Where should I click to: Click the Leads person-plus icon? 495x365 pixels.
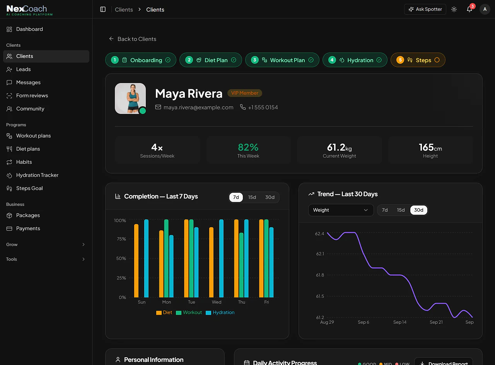[x=9, y=69]
